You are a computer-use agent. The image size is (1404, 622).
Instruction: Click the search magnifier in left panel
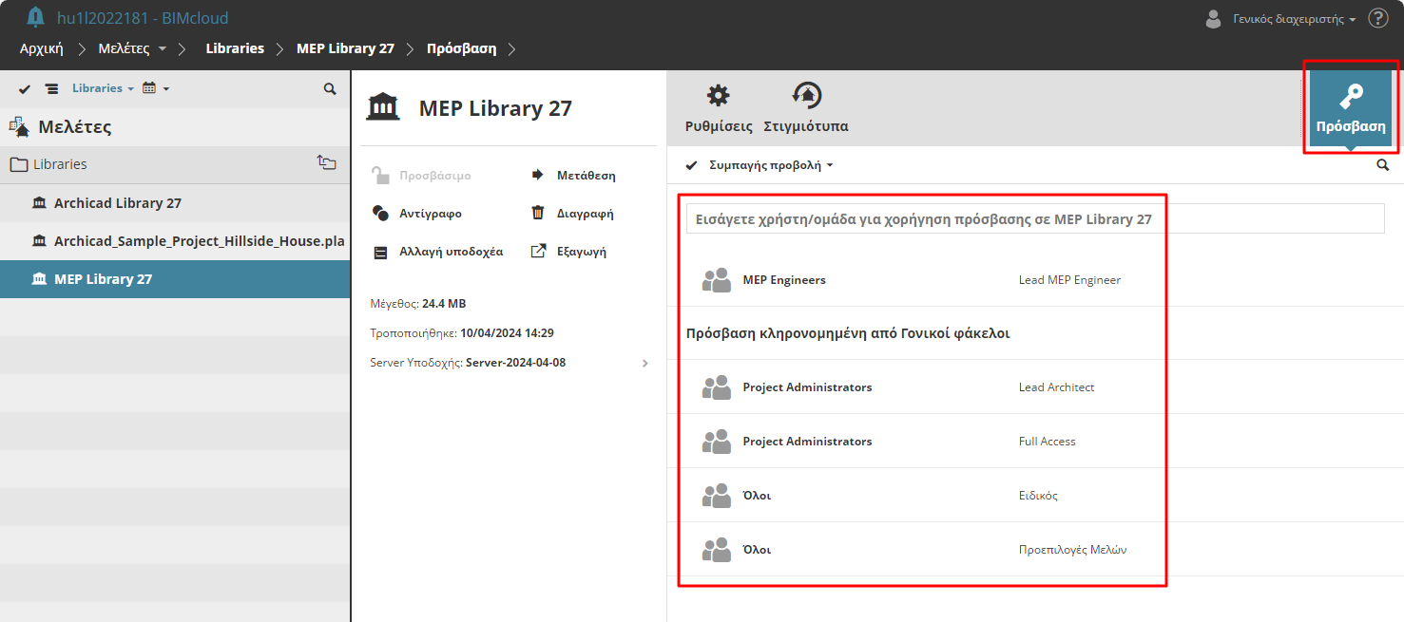[330, 89]
